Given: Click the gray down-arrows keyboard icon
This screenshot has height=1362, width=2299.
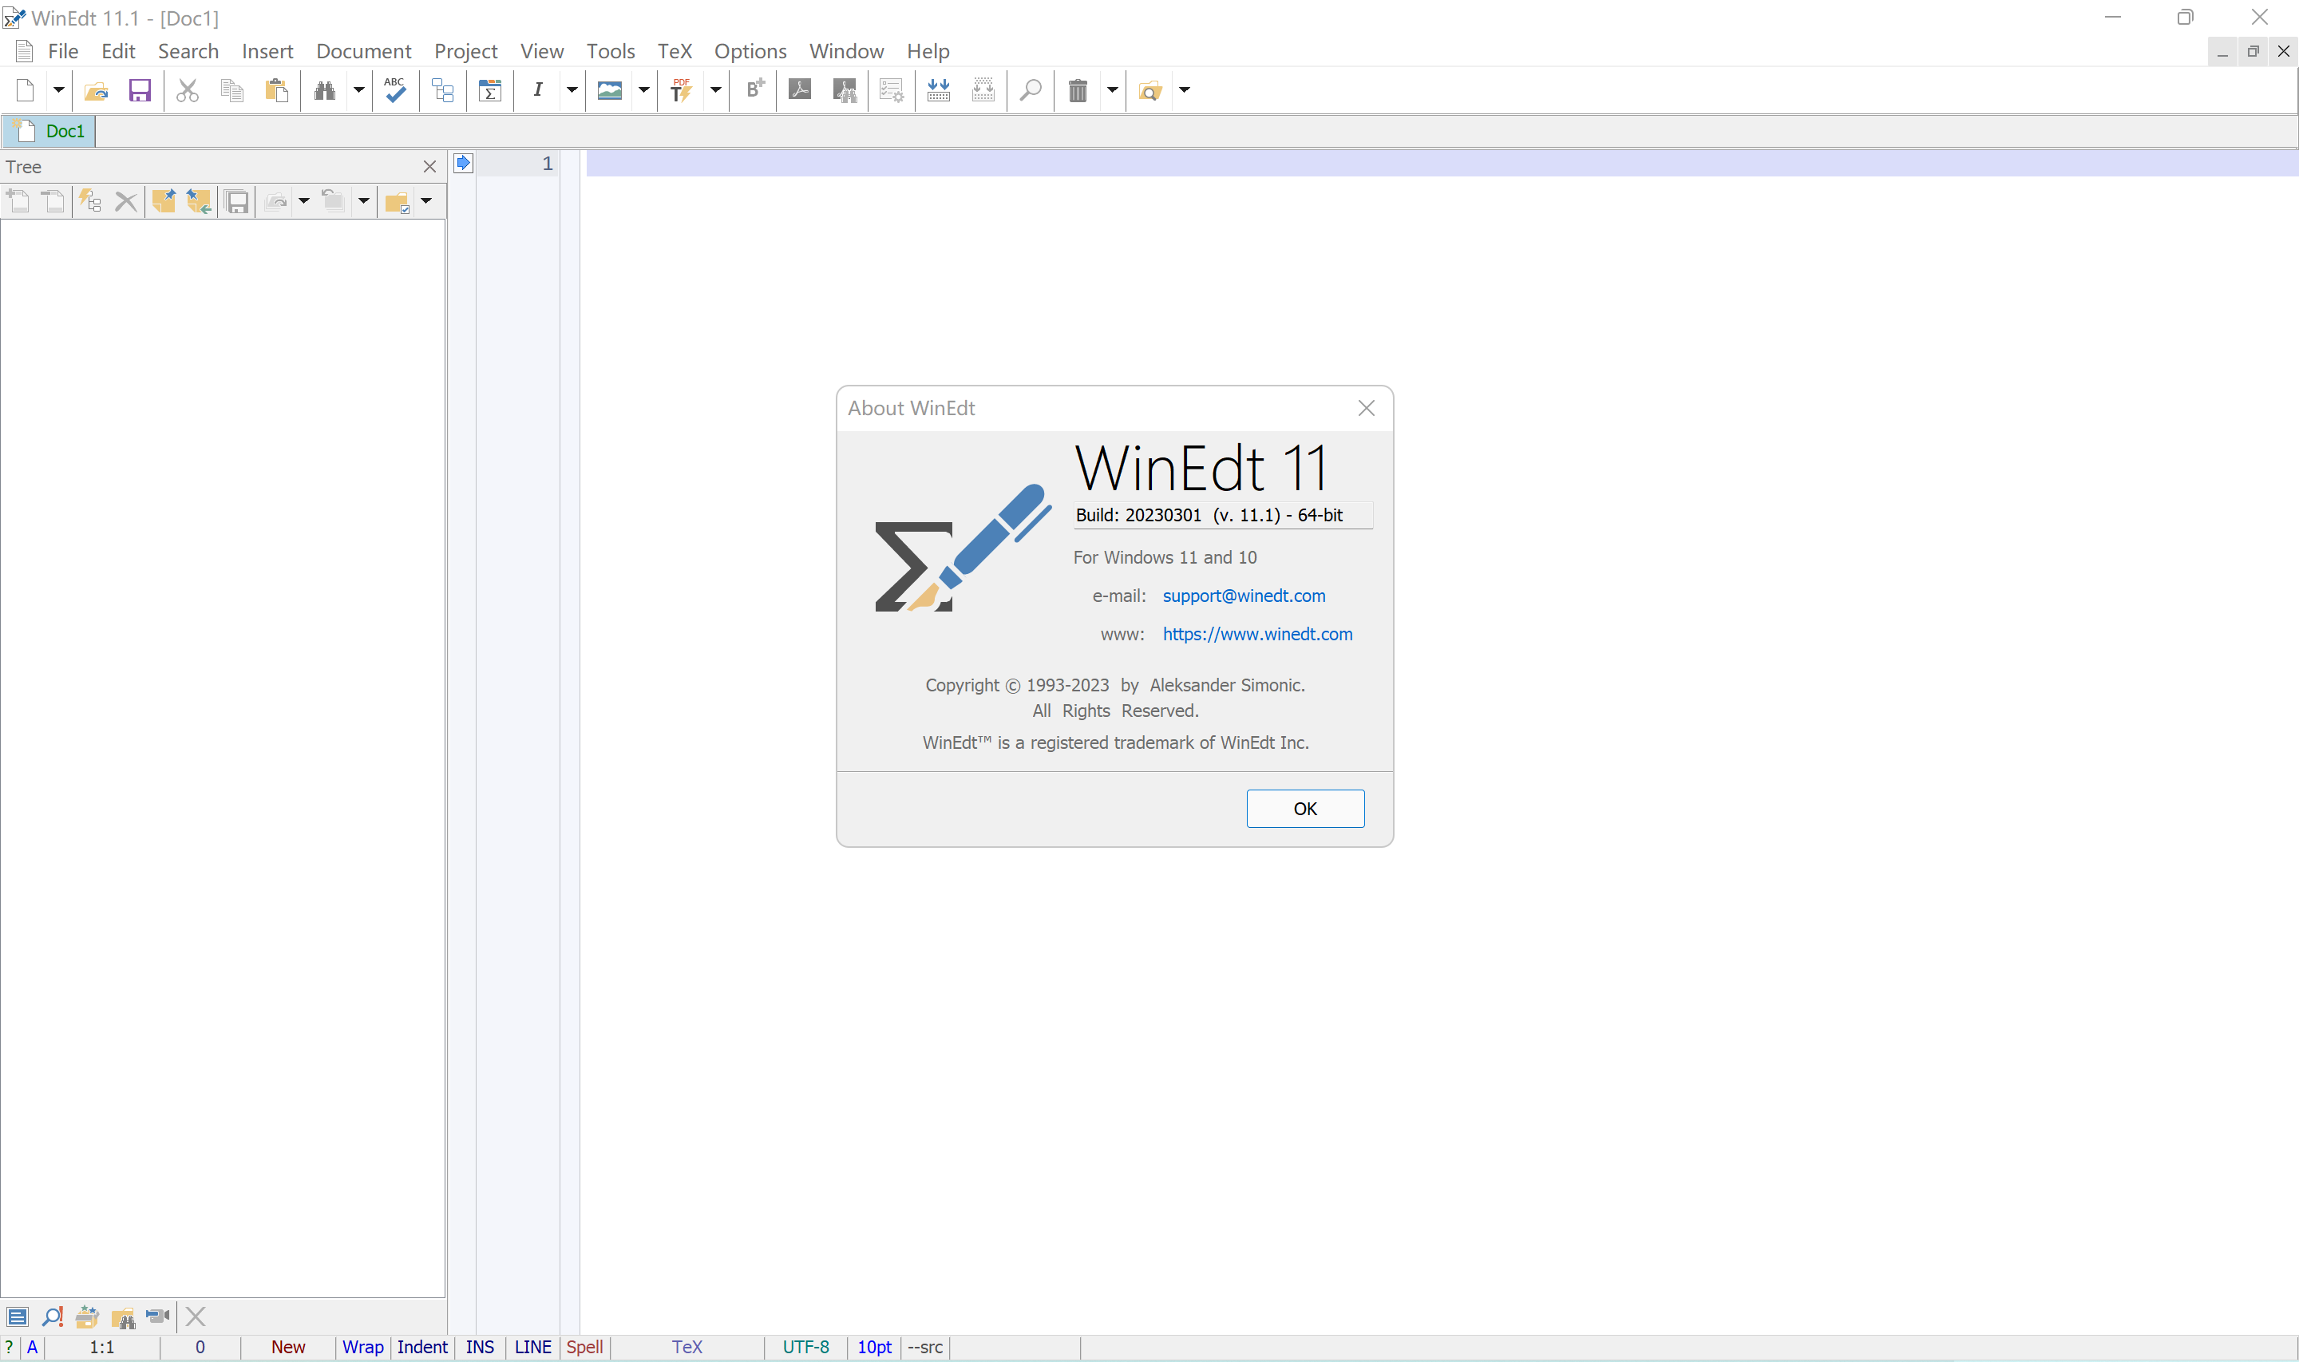Looking at the screenshot, I should click(983, 90).
